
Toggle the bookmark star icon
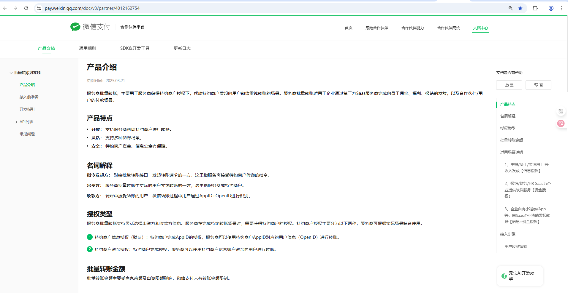click(x=520, y=8)
